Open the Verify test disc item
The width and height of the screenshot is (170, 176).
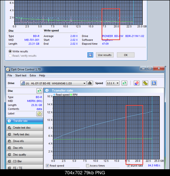click(x=25, y=135)
